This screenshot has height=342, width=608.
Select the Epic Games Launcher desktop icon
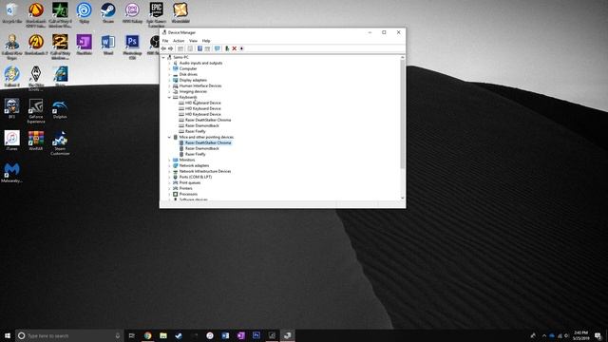156,15
